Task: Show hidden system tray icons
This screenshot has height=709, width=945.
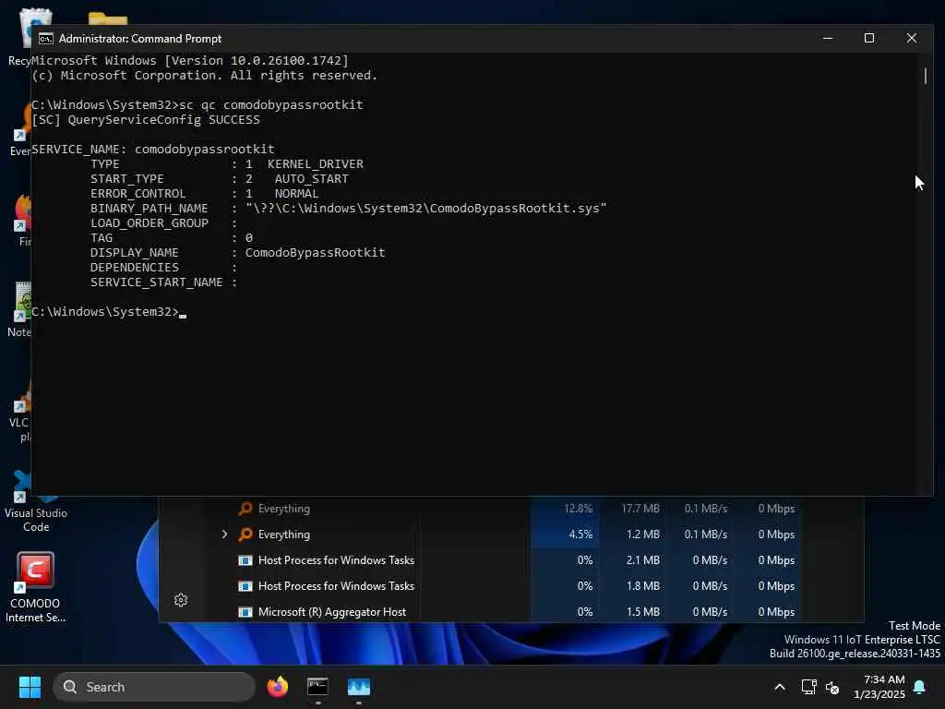Action: (779, 687)
